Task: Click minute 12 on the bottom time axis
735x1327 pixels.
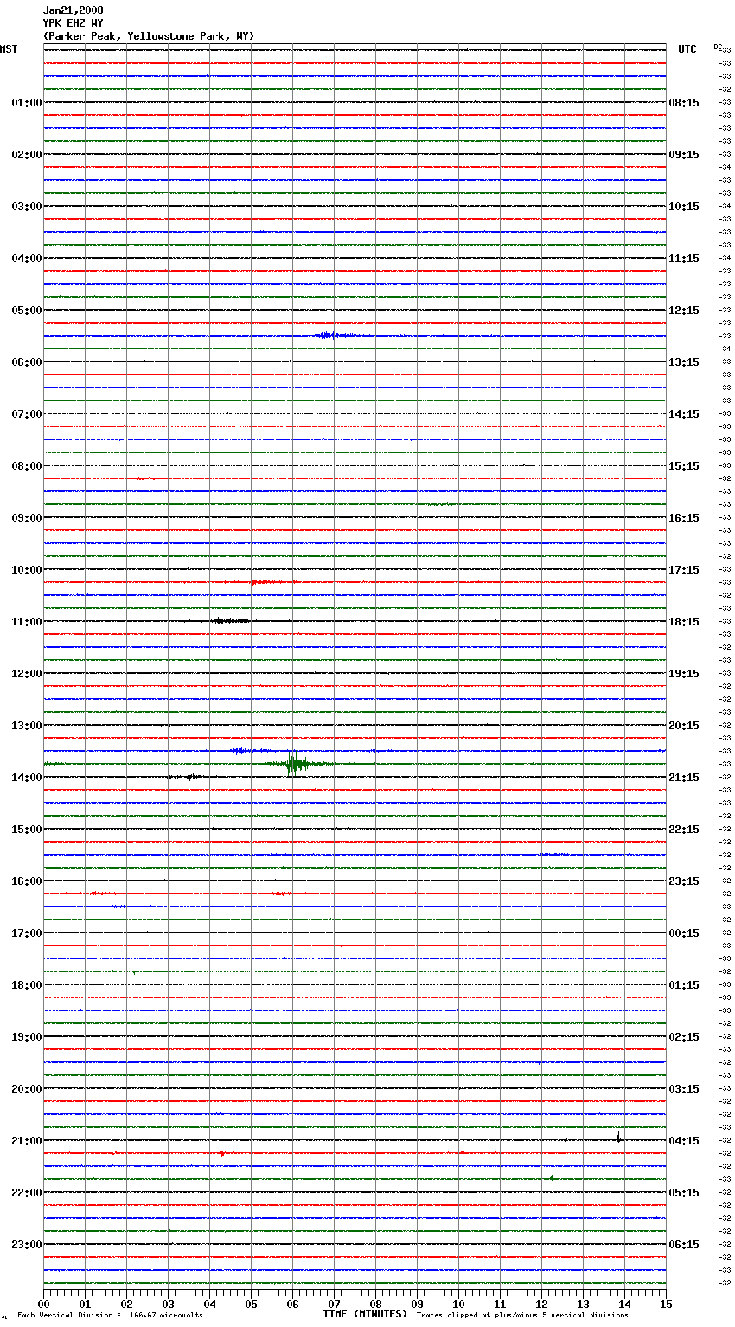Action: pyautogui.click(x=541, y=1304)
